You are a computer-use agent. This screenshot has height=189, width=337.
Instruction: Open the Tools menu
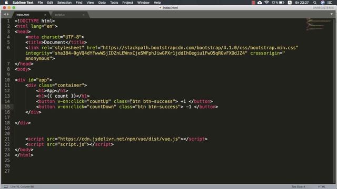(114, 3)
